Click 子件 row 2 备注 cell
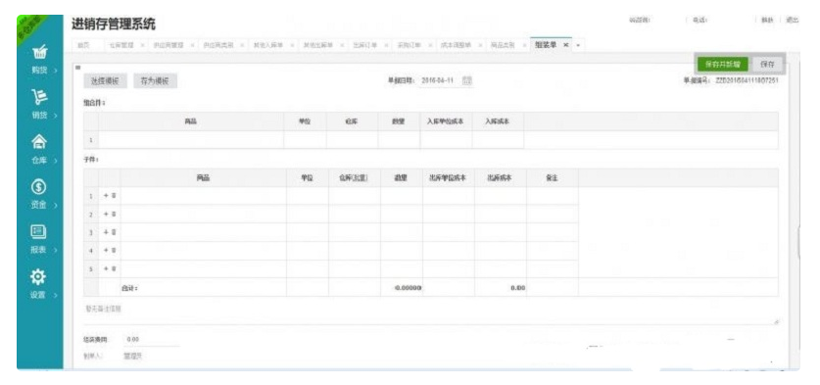Screen dimensions: 820x385 tap(553, 214)
